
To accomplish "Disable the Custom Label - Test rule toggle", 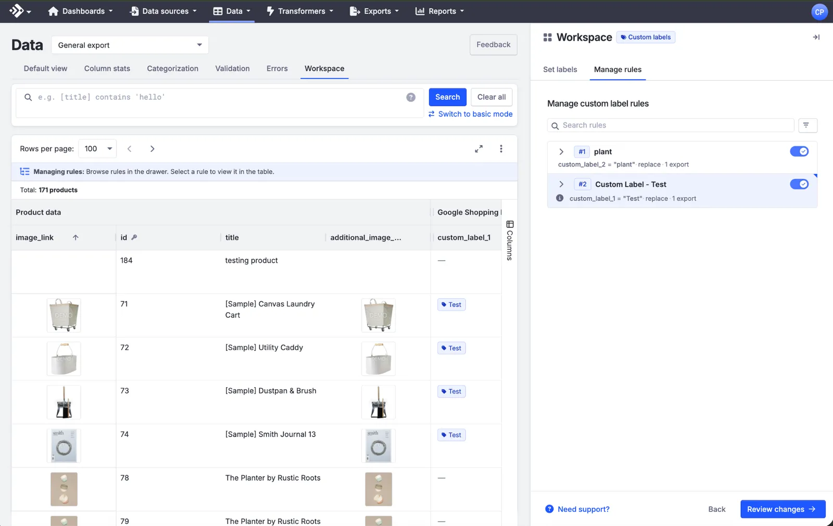I will tap(799, 184).
